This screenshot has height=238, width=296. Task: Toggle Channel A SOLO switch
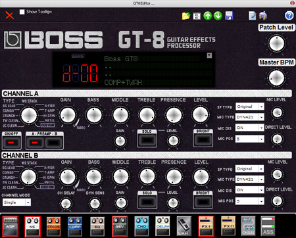click(x=147, y=140)
